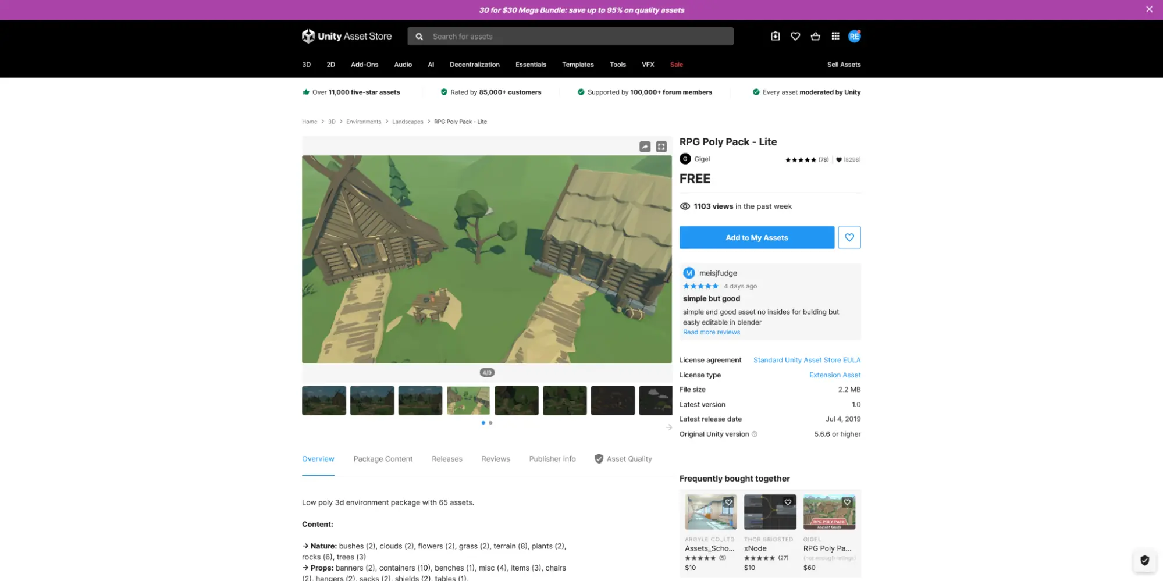
Task: Select the second carousel page dot
Action: coord(490,423)
